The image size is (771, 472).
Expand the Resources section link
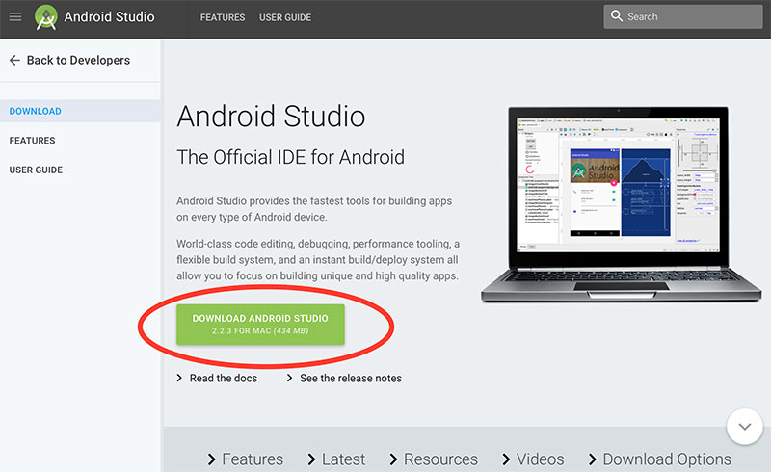pos(434,459)
